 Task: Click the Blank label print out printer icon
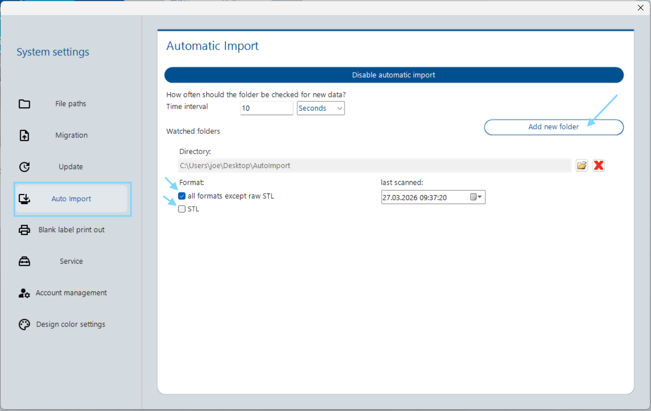coord(24,230)
